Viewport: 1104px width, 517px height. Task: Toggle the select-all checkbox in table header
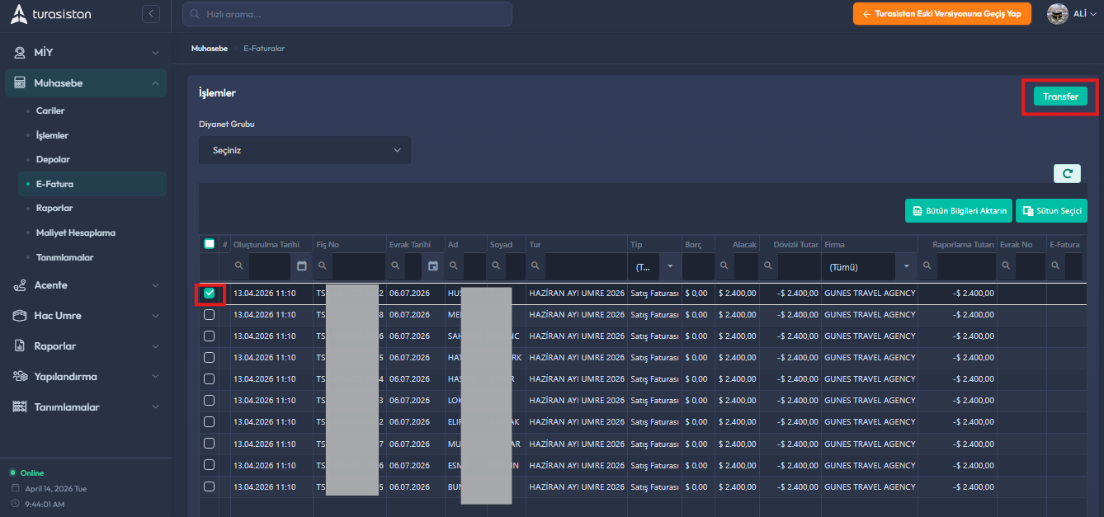(x=209, y=244)
